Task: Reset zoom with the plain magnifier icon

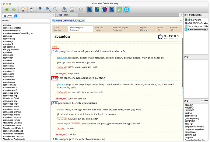Action: pyautogui.click(x=55, y=9)
